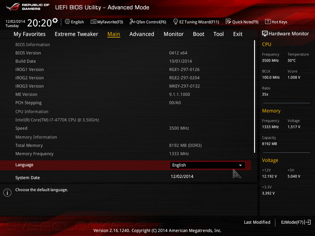Click the 20:20 clock display

pyautogui.click(x=39, y=23)
